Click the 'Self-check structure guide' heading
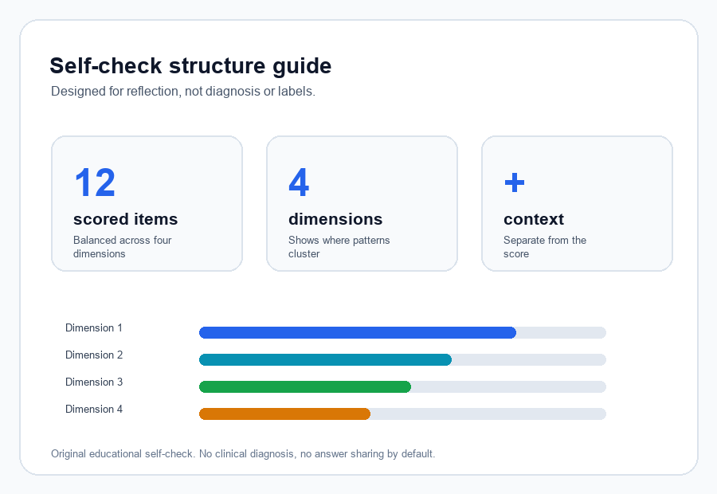 click(190, 66)
